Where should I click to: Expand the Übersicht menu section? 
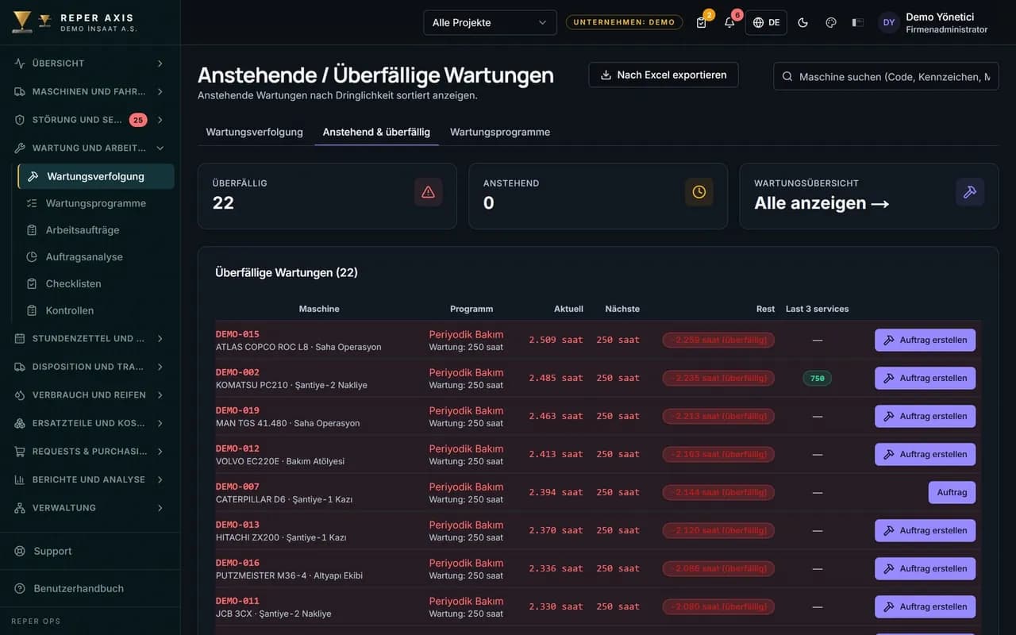(x=90, y=63)
